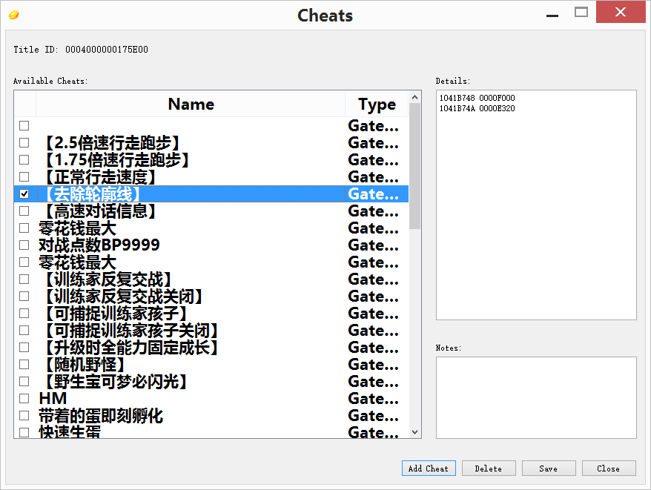The width and height of the screenshot is (651, 490).
Task: Click scroll up arrow of cheat list
Action: pyautogui.click(x=414, y=97)
